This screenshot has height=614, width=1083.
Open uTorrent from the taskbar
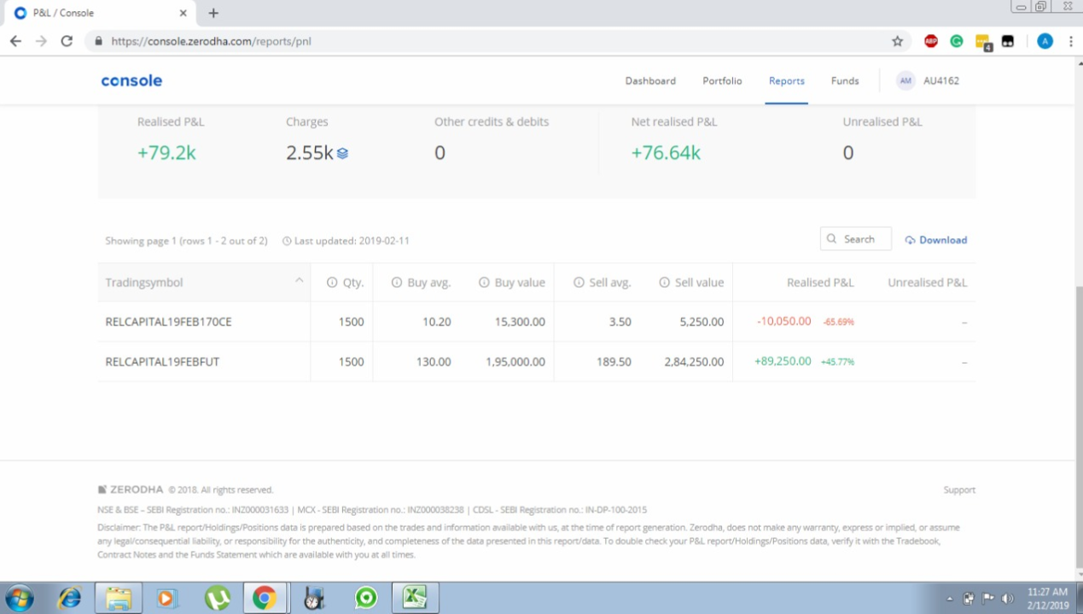click(x=218, y=598)
